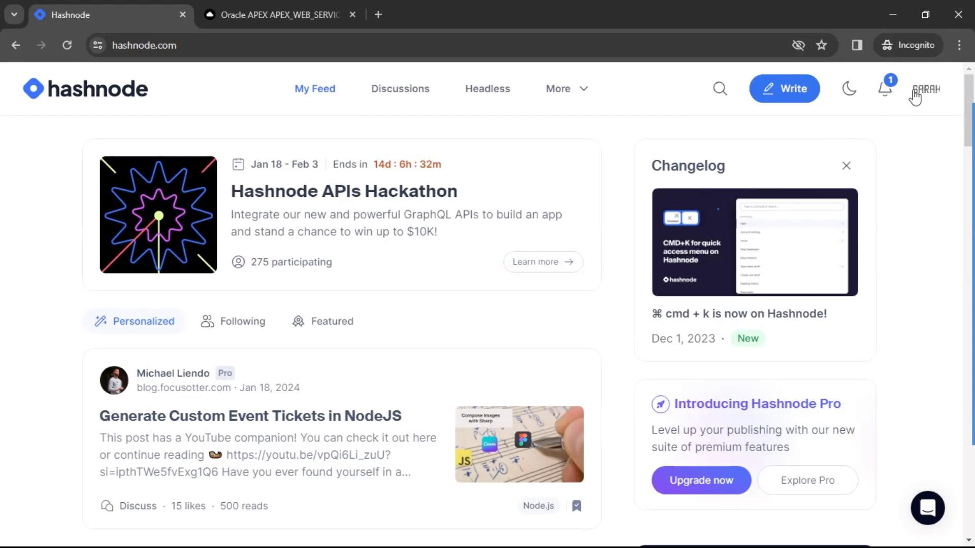This screenshot has width=975, height=548.
Task: Click Upgrade now for Hashnode Pro
Action: point(701,479)
